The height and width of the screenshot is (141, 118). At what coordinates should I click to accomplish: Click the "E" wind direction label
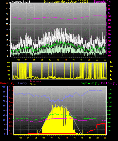111,75
